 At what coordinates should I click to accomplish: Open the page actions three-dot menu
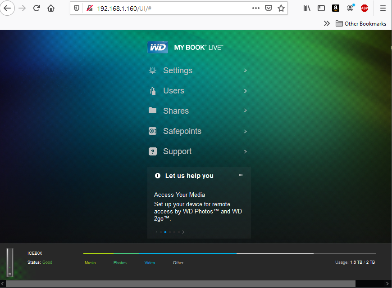256,8
